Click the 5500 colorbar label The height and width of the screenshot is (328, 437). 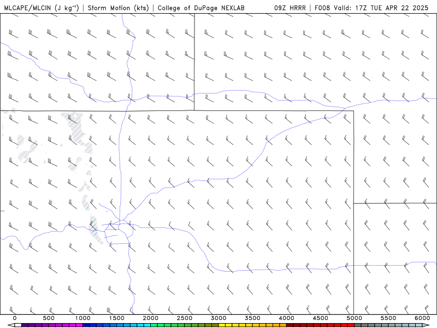pos(388,318)
